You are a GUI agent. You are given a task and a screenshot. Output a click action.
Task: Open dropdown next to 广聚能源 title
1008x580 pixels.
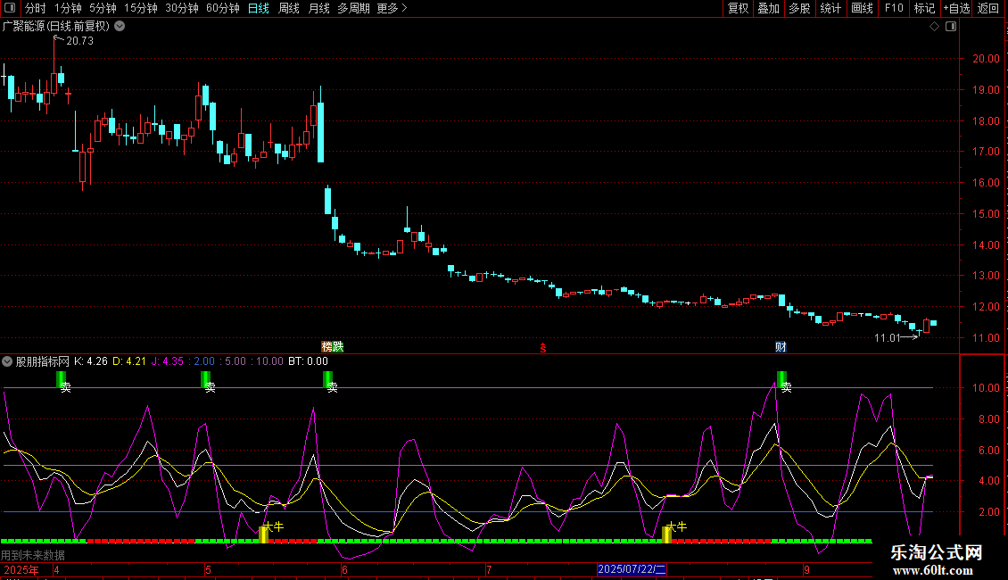pyautogui.click(x=120, y=26)
